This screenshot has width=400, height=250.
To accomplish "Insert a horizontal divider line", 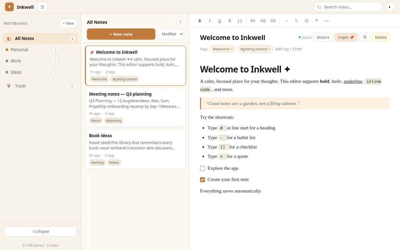I will pyautogui.click(x=327, y=21).
